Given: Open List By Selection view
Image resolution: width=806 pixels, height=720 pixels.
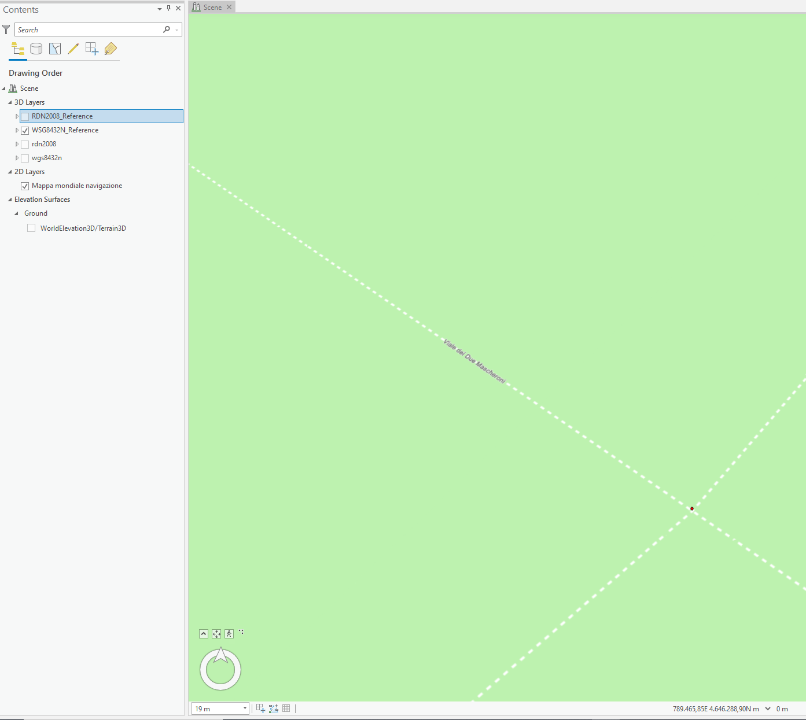Looking at the screenshot, I should click(x=55, y=49).
